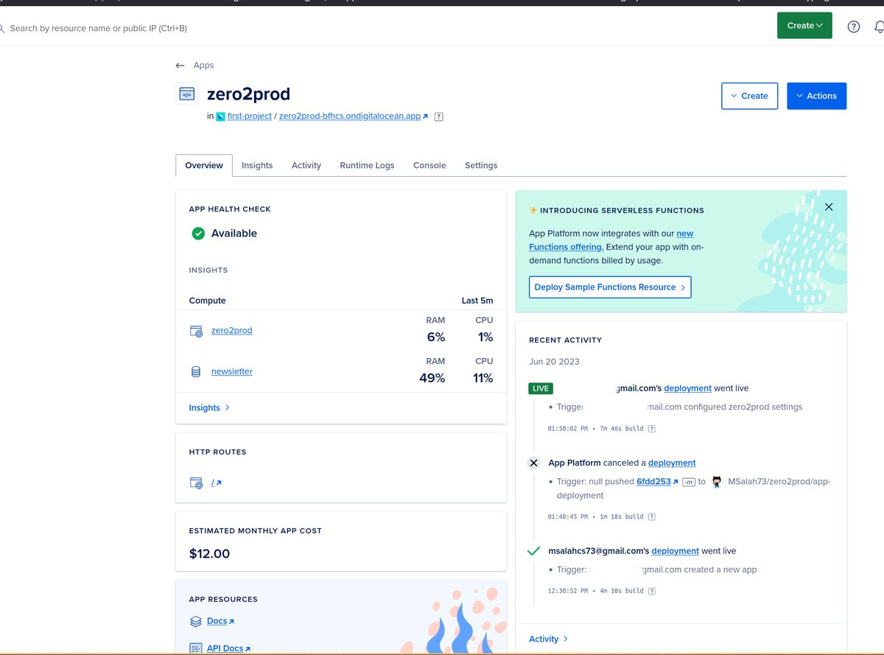Click the $12.00 monthly cost value
The width and height of the screenshot is (884, 655).
tap(209, 553)
